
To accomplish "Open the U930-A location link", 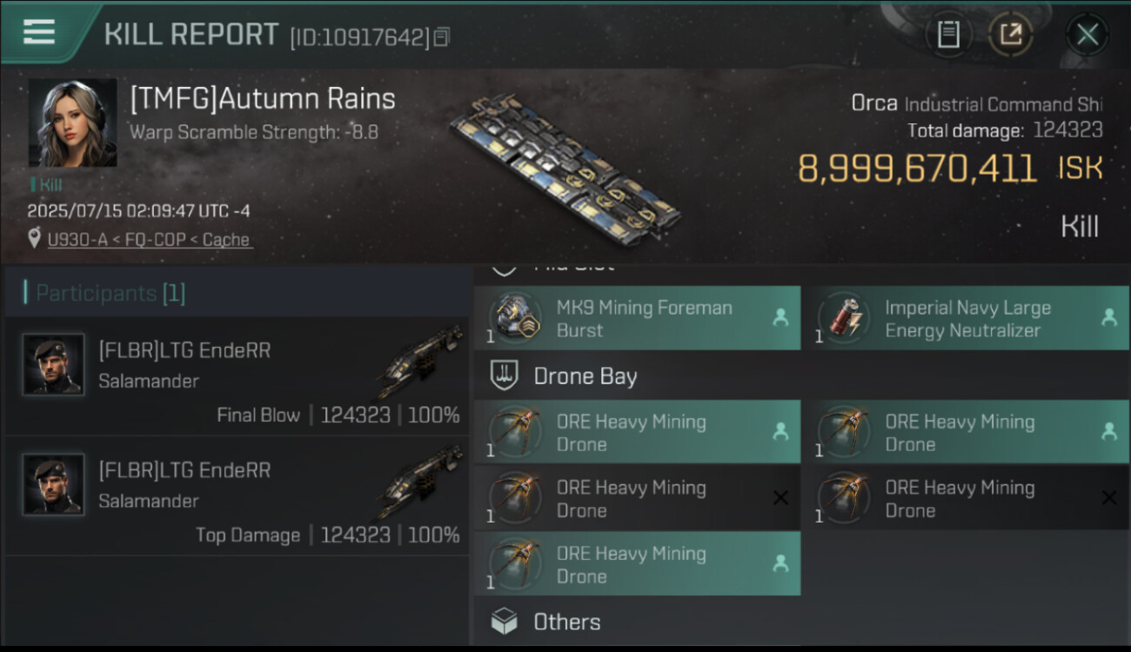I will [x=150, y=240].
